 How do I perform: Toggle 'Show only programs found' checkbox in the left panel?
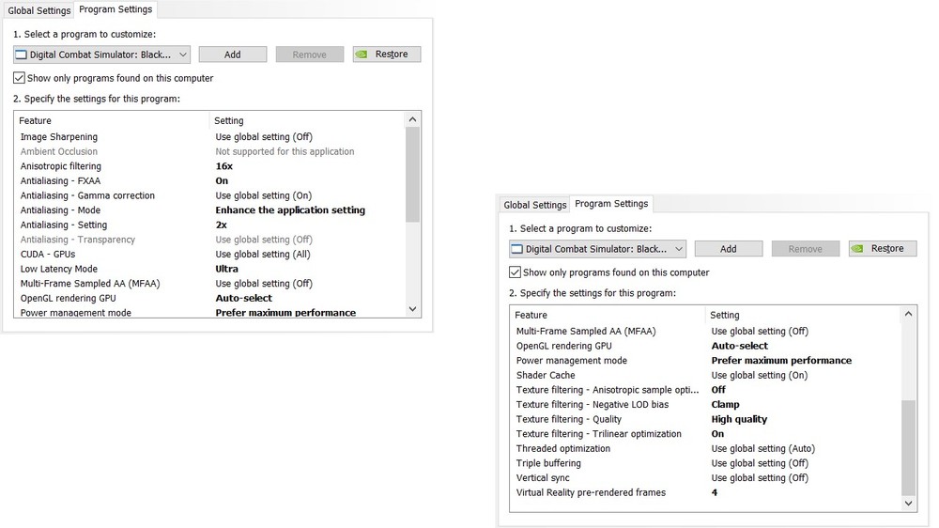click(x=20, y=78)
